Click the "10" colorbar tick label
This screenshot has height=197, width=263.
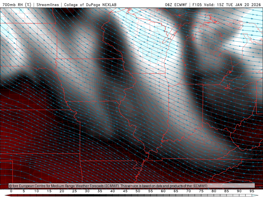coord(36,191)
